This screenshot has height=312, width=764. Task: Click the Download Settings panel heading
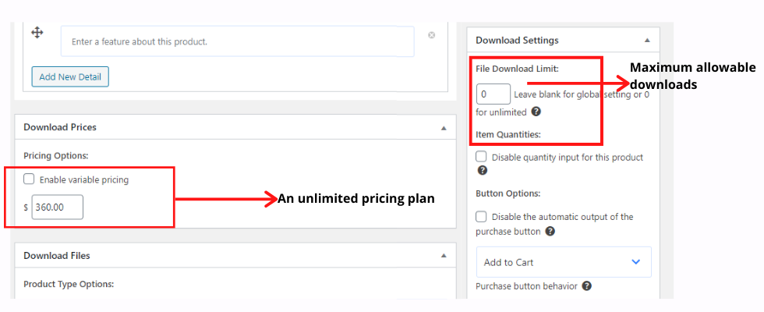click(517, 40)
